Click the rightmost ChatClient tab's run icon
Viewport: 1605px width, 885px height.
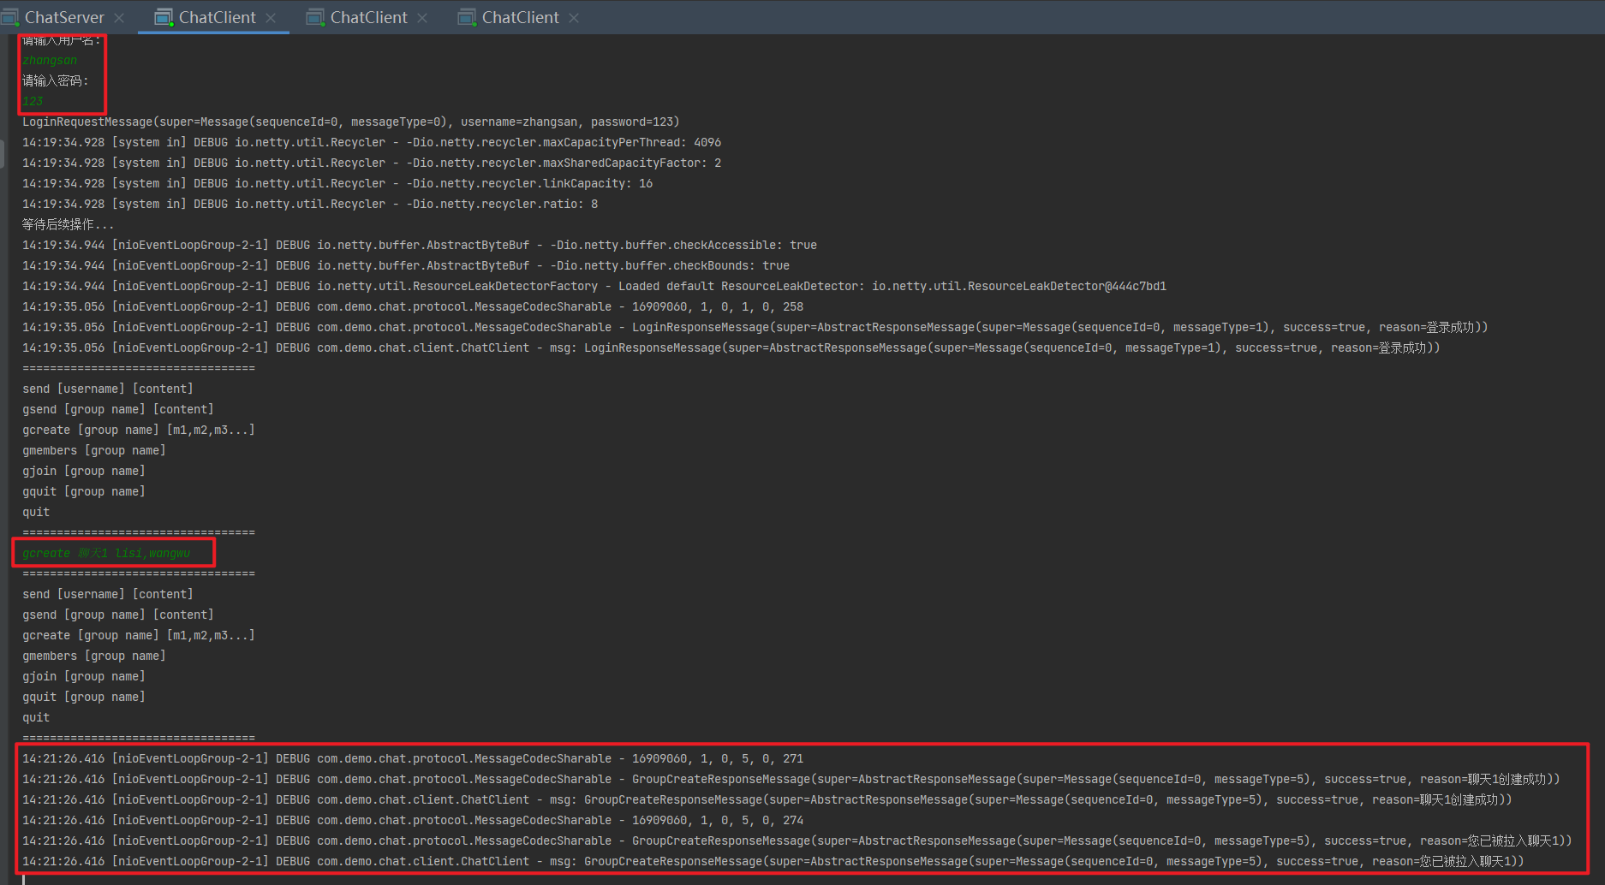point(467,18)
